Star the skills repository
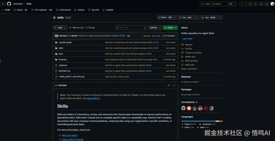Viewport: 275px width, 141px height. click(209, 17)
